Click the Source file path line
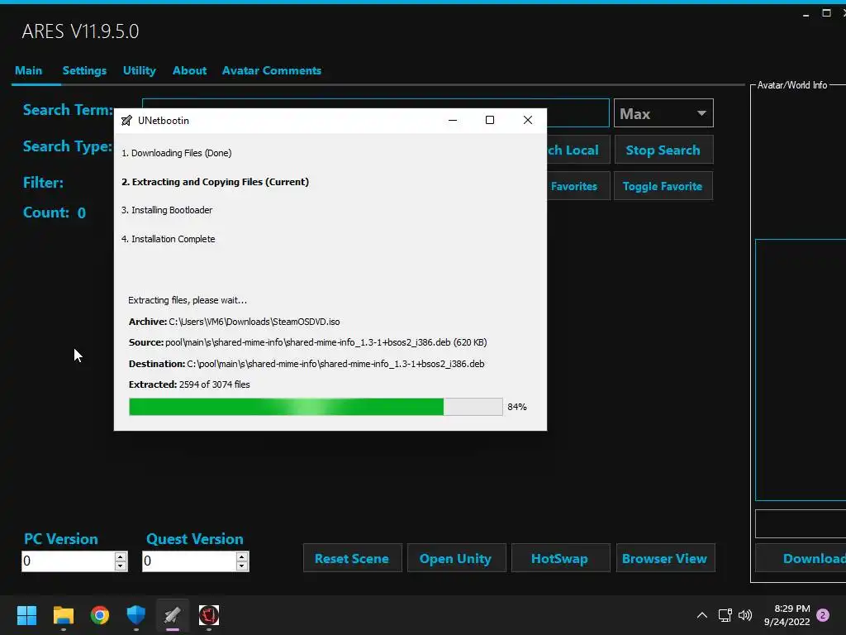The width and height of the screenshot is (846, 635). (307, 342)
